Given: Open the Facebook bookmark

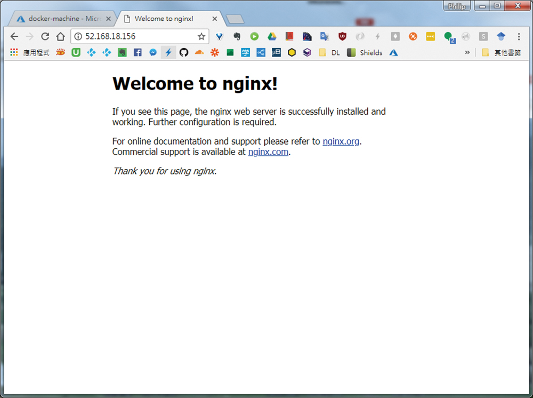Looking at the screenshot, I should tap(138, 52).
